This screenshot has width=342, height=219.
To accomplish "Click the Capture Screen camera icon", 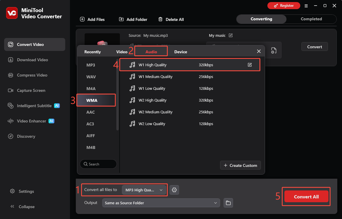I will 11,90.
